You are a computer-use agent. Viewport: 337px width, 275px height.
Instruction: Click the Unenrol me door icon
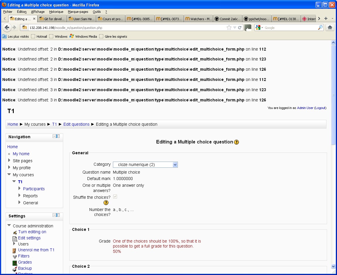point(14,250)
